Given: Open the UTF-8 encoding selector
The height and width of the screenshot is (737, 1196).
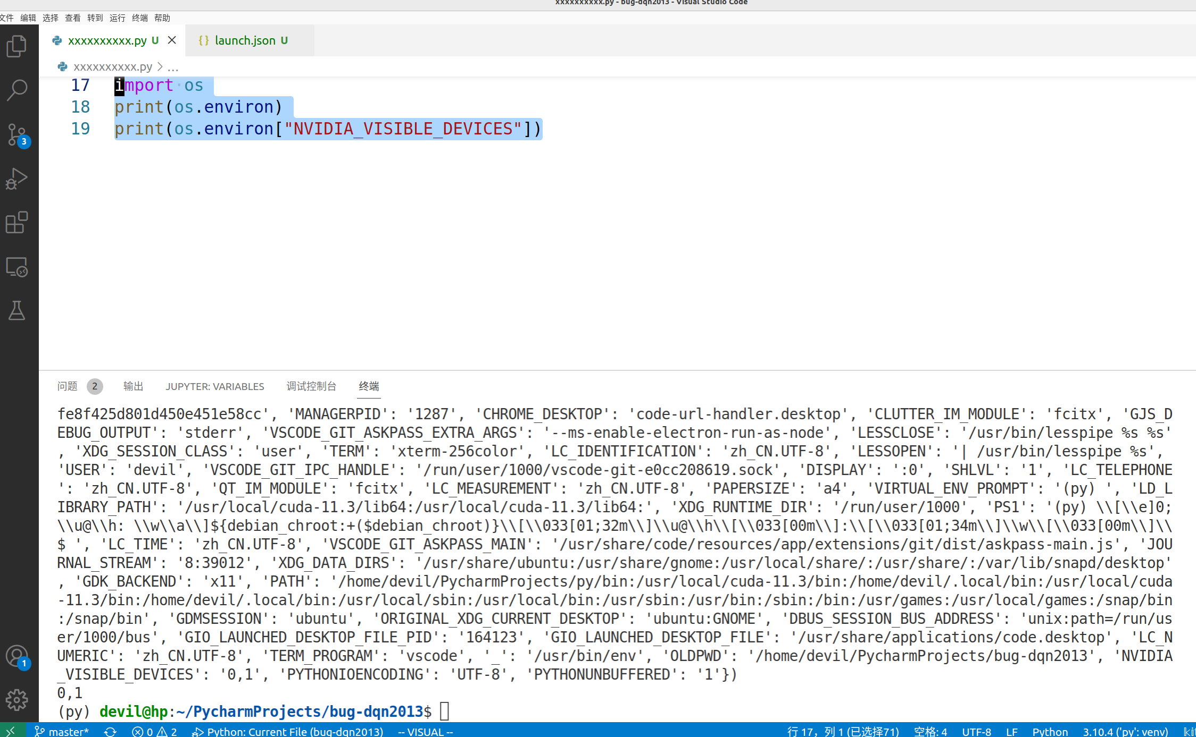Looking at the screenshot, I should click(x=977, y=731).
